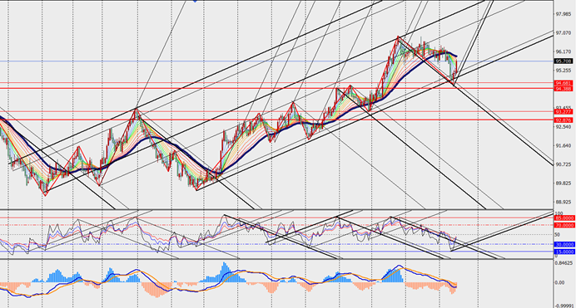Select the red 93.277 level label

[x=564, y=112]
